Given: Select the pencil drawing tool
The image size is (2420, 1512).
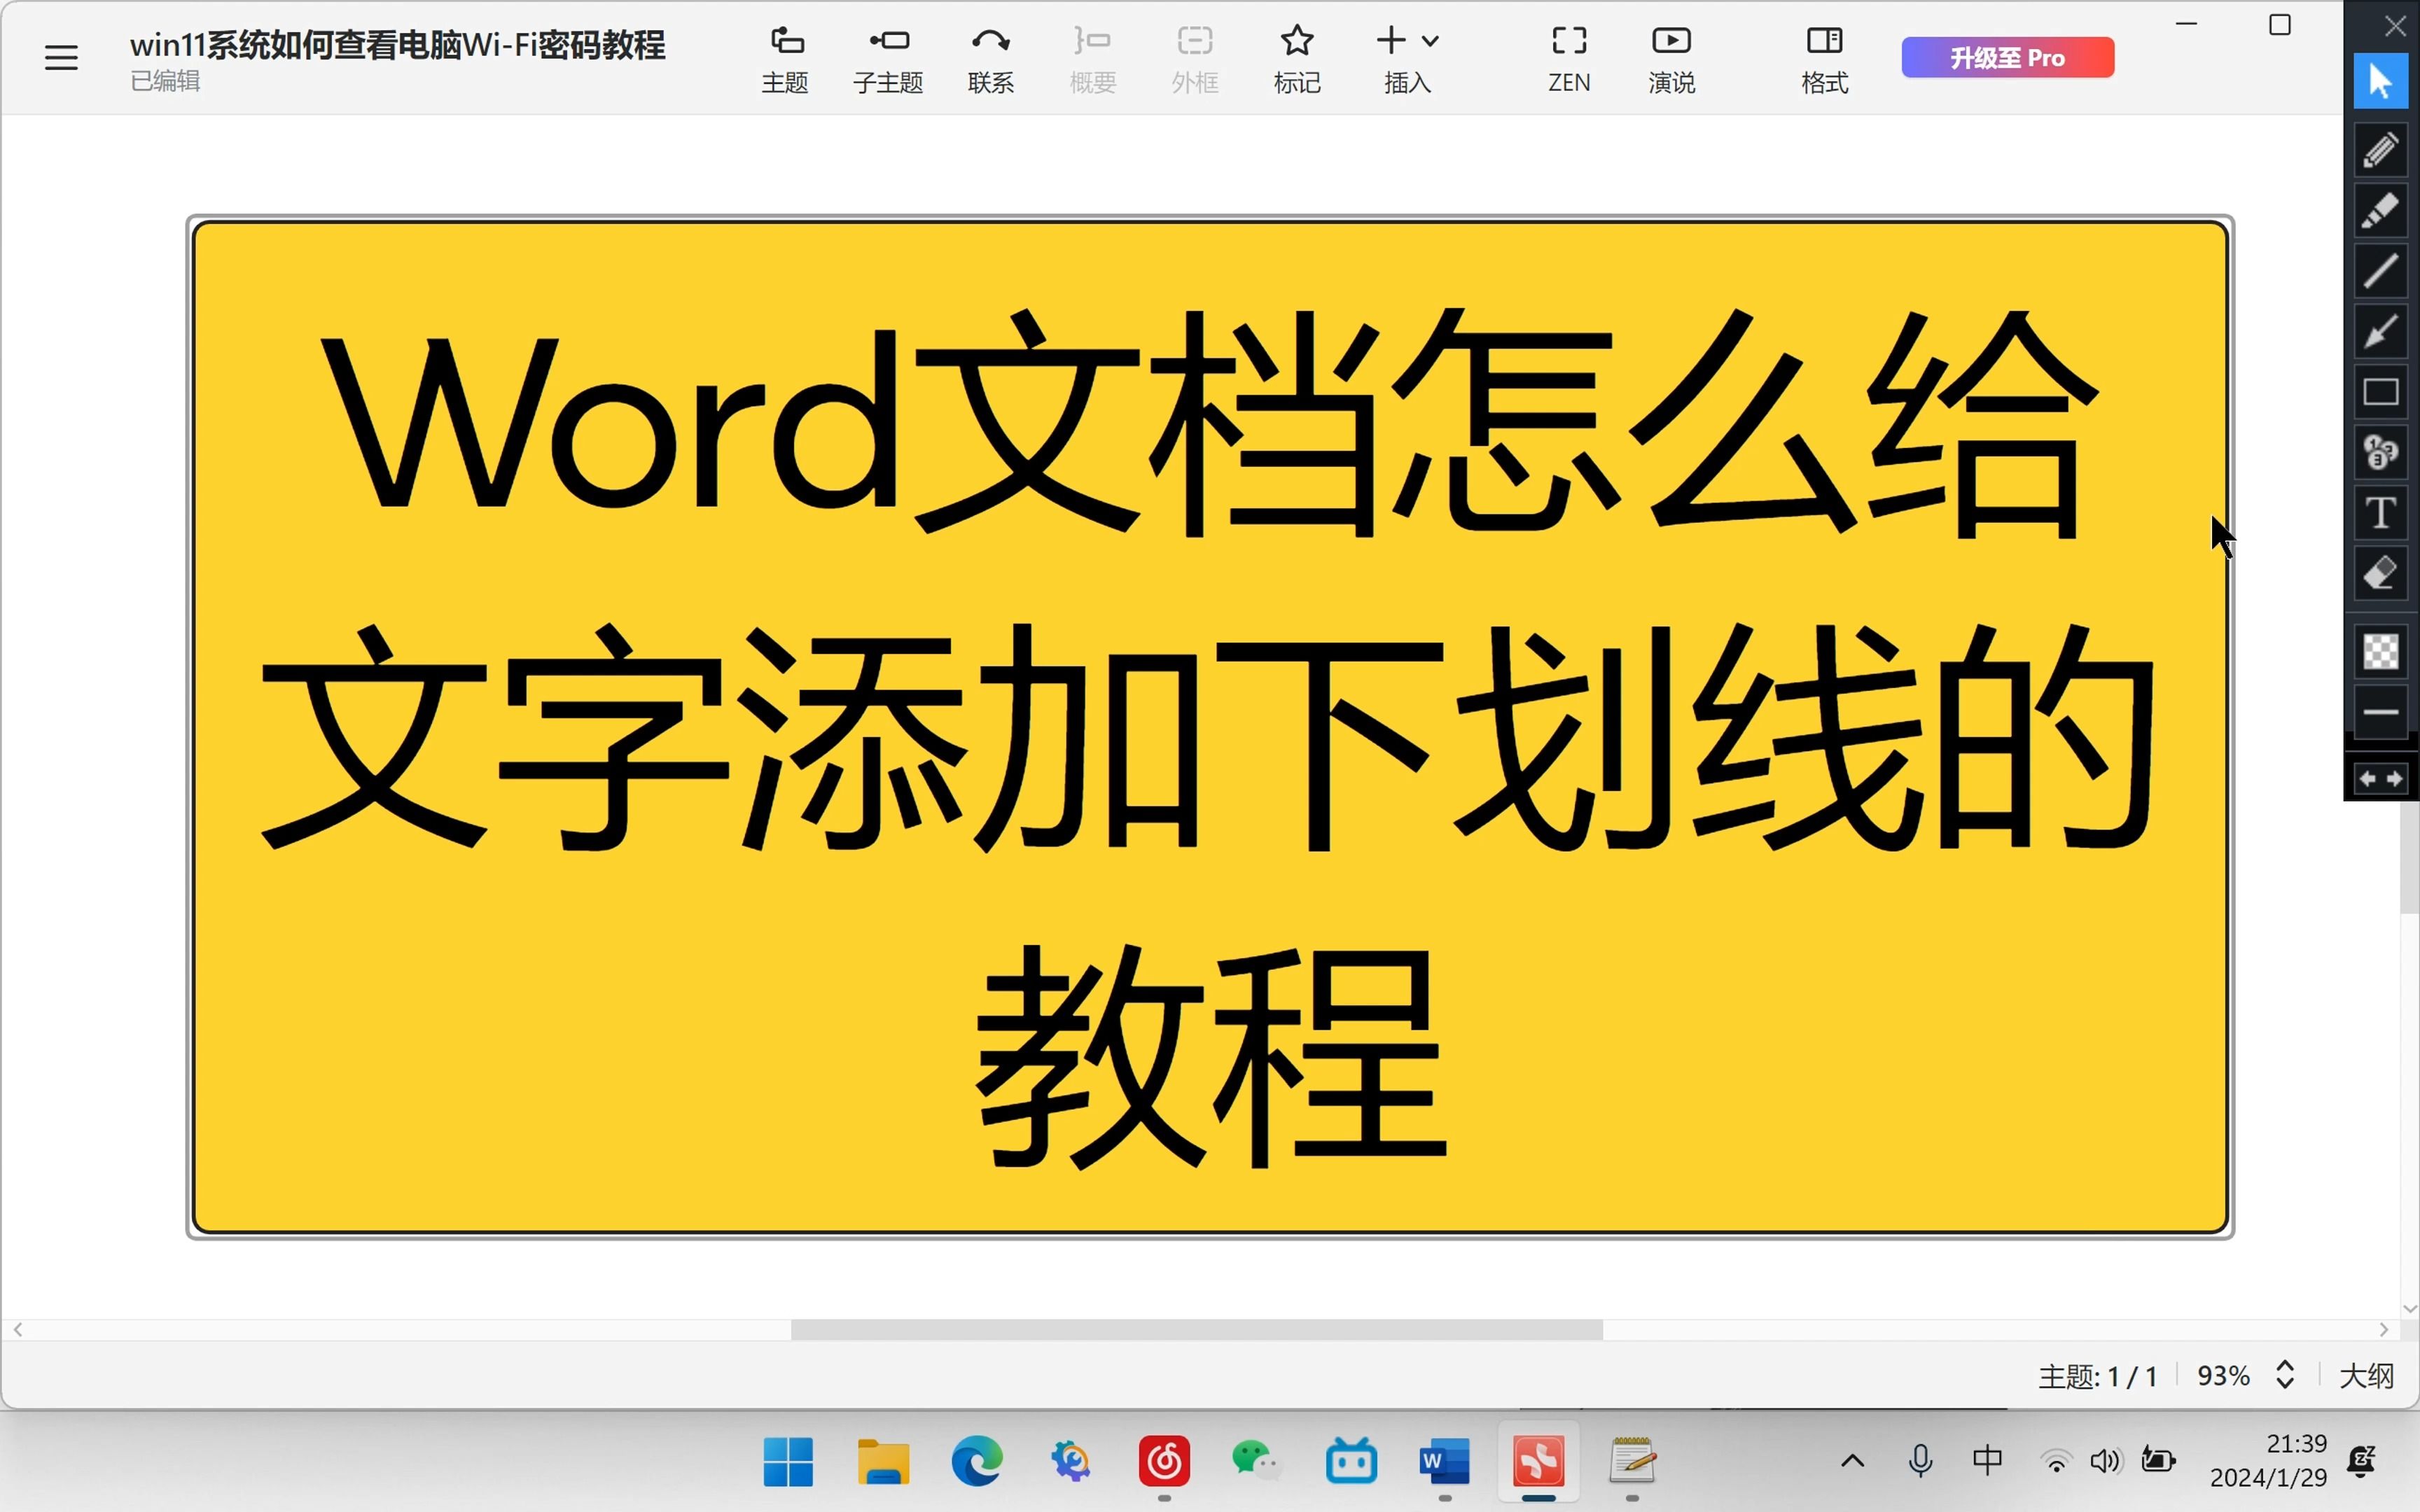Looking at the screenshot, I should tap(2380, 150).
